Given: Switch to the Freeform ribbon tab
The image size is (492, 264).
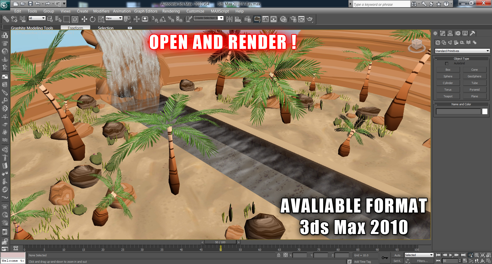Looking at the screenshot, I should pyautogui.click(x=75, y=28).
